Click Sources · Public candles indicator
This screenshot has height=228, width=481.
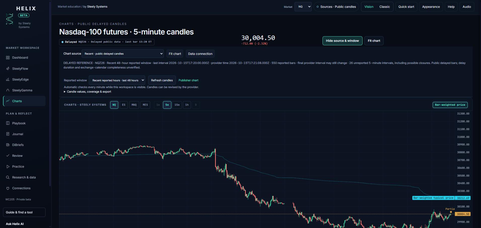(x=336, y=7)
